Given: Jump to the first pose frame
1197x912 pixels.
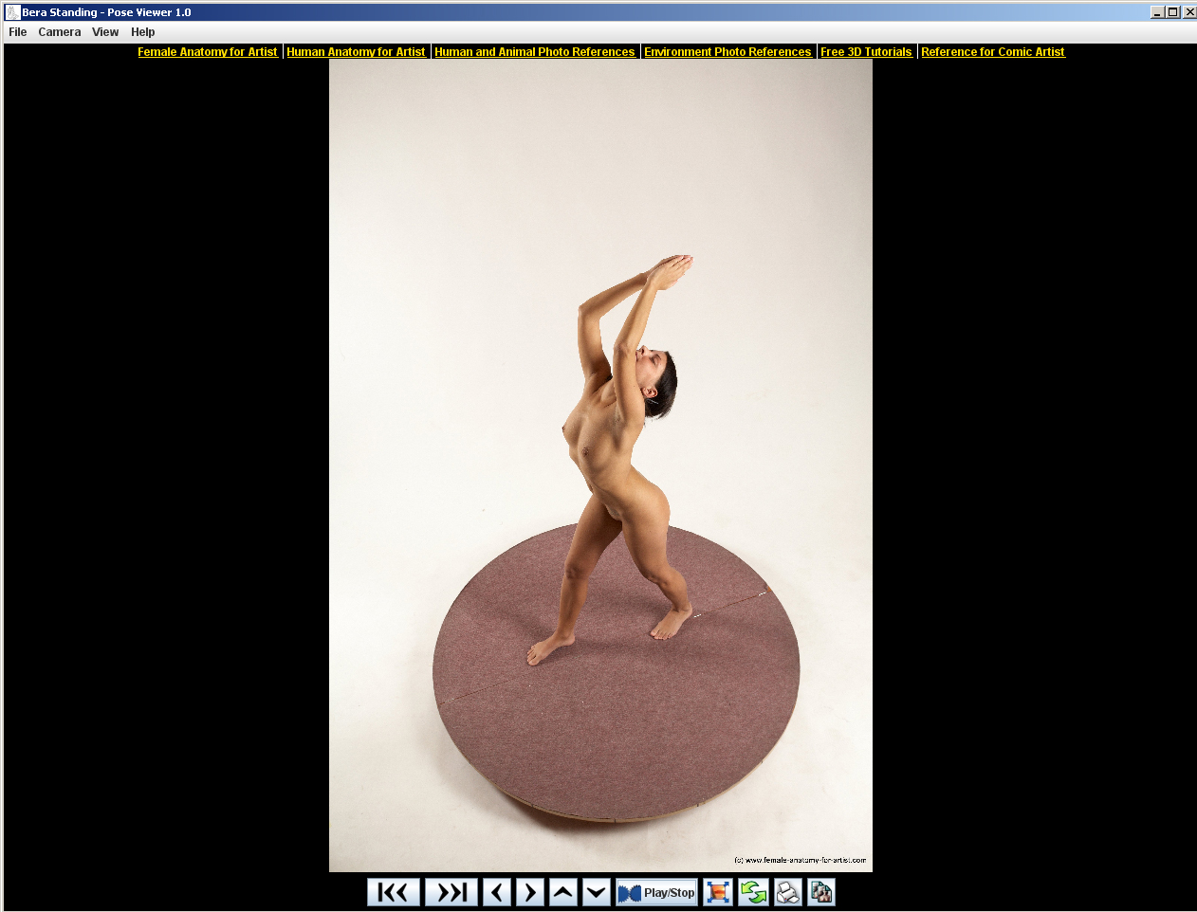Looking at the screenshot, I should click(393, 892).
